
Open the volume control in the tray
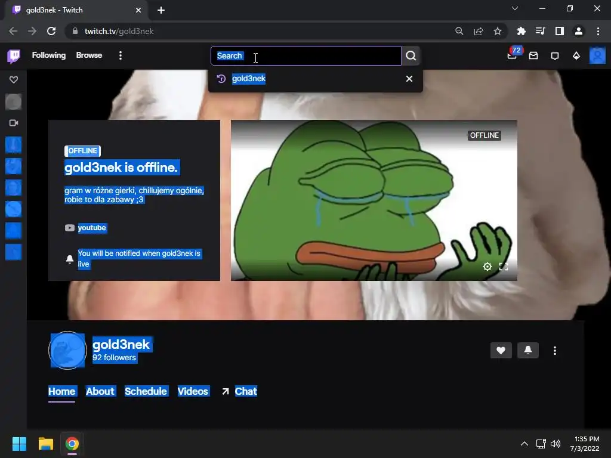pyautogui.click(x=556, y=444)
